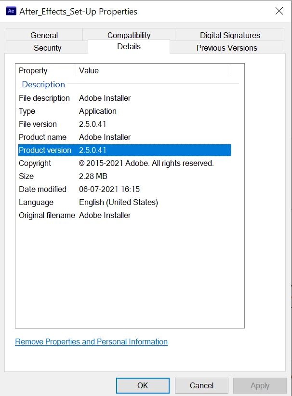
Task: Select the Product name property label
Action: pyautogui.click(x=42, y=137)
